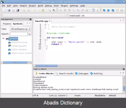
Task: Close the Logs & others panel
Action: click(124, 69)
